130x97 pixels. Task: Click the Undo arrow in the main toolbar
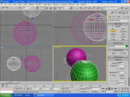pyautogui.click(x=3, y=8)
